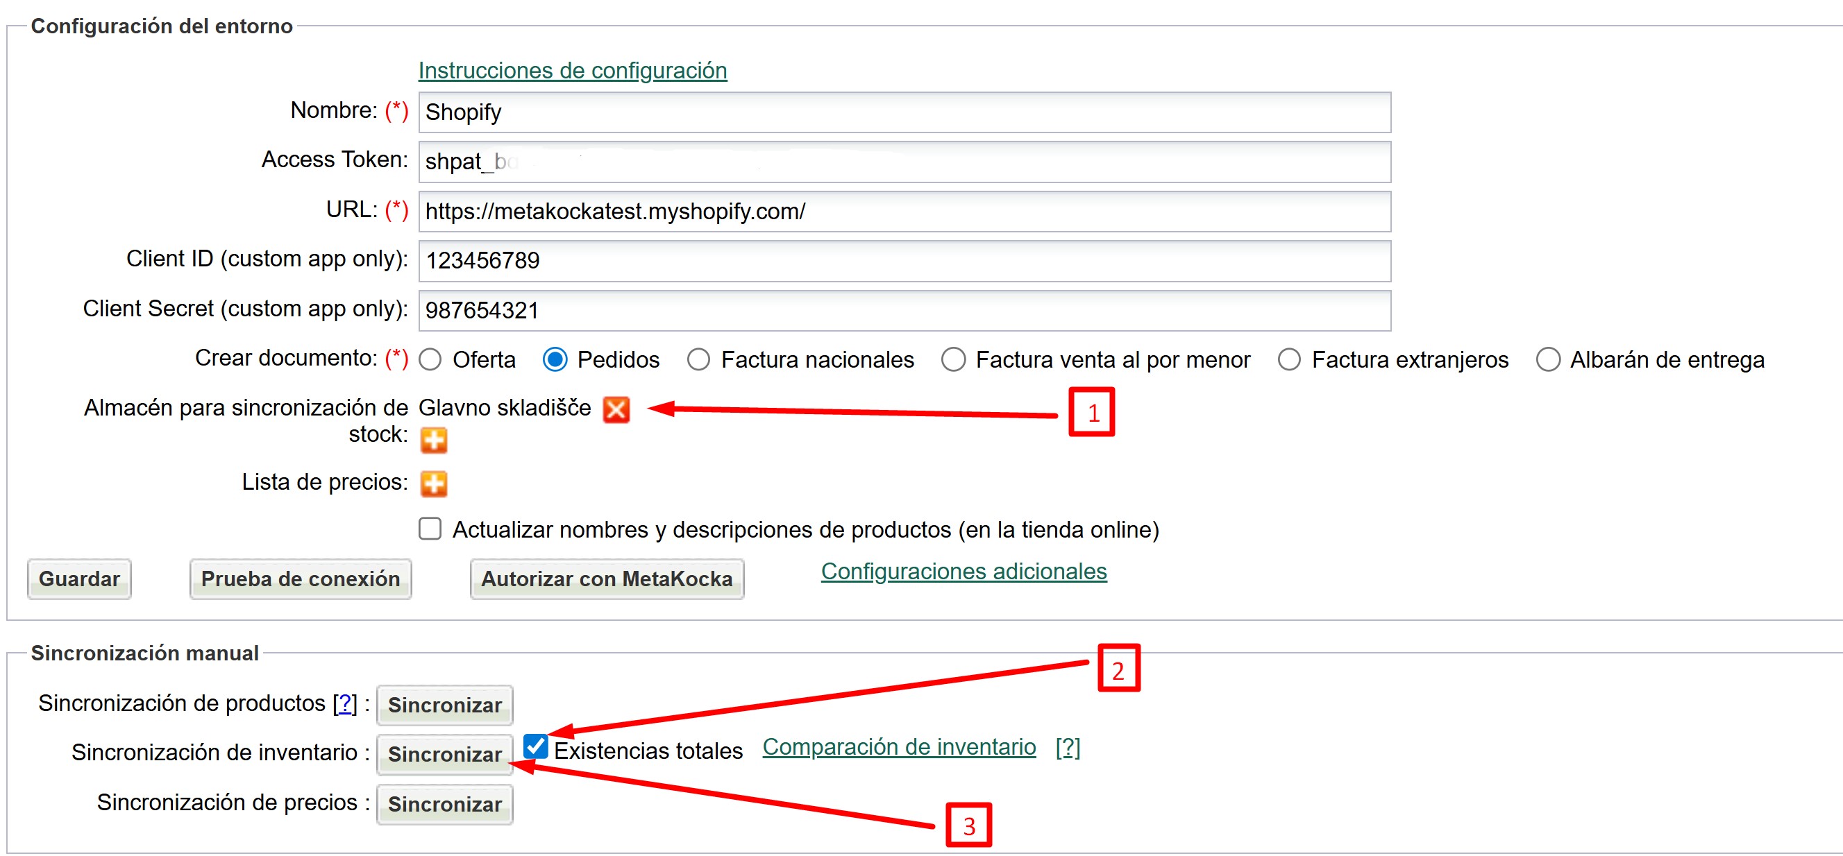Remove the Glavno skladišče warehouse with red X

point(616,409)
